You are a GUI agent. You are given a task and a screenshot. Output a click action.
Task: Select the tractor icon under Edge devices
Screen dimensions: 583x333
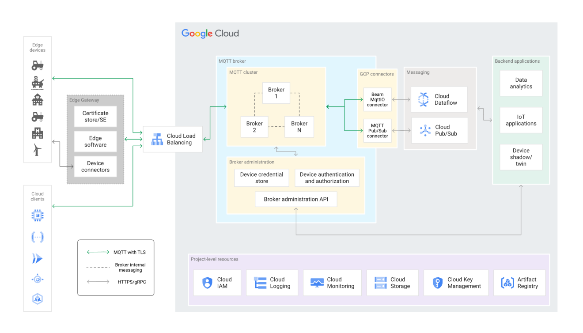[38, 65]
